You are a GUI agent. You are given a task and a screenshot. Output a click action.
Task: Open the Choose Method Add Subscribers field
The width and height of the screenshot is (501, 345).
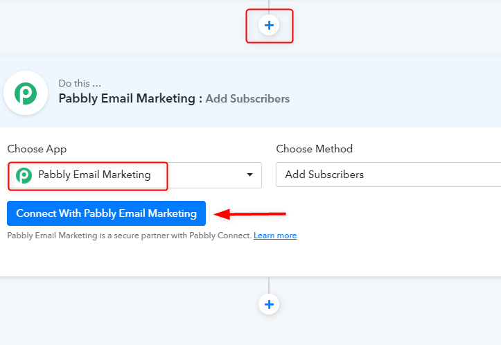click(x=388, y=175)
